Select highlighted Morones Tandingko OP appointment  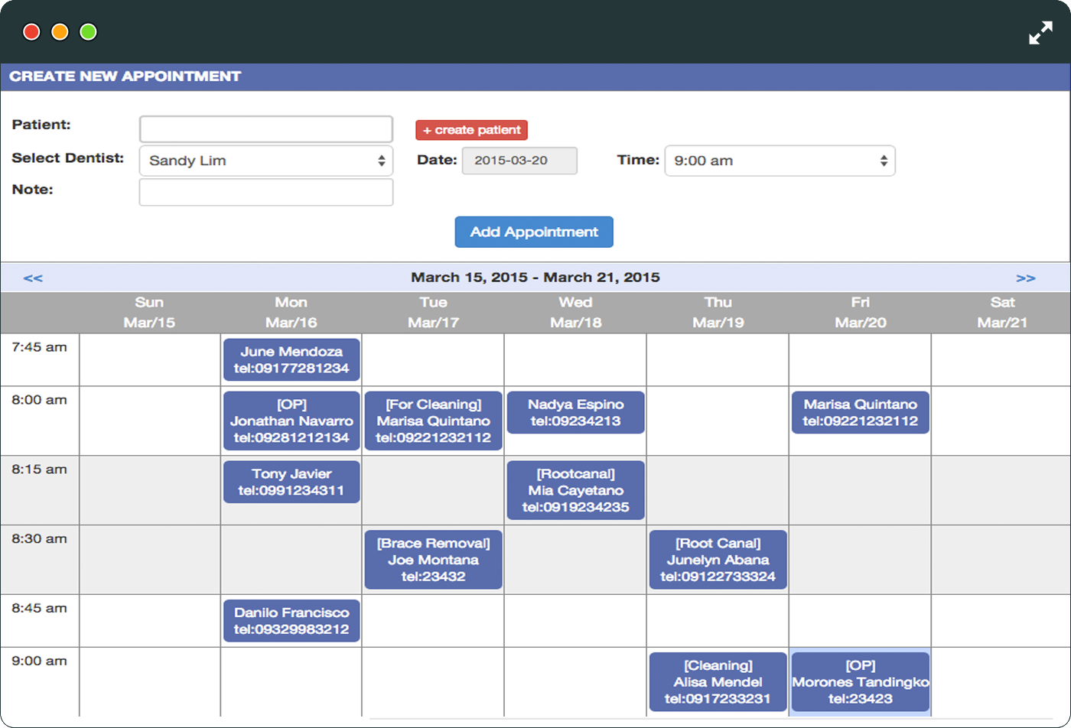[861, 682]
